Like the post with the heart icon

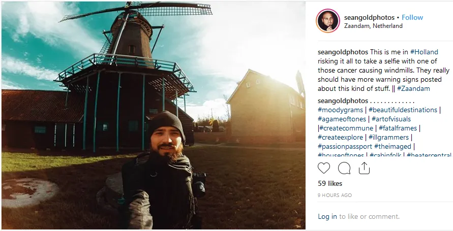[x=323, y=168]
